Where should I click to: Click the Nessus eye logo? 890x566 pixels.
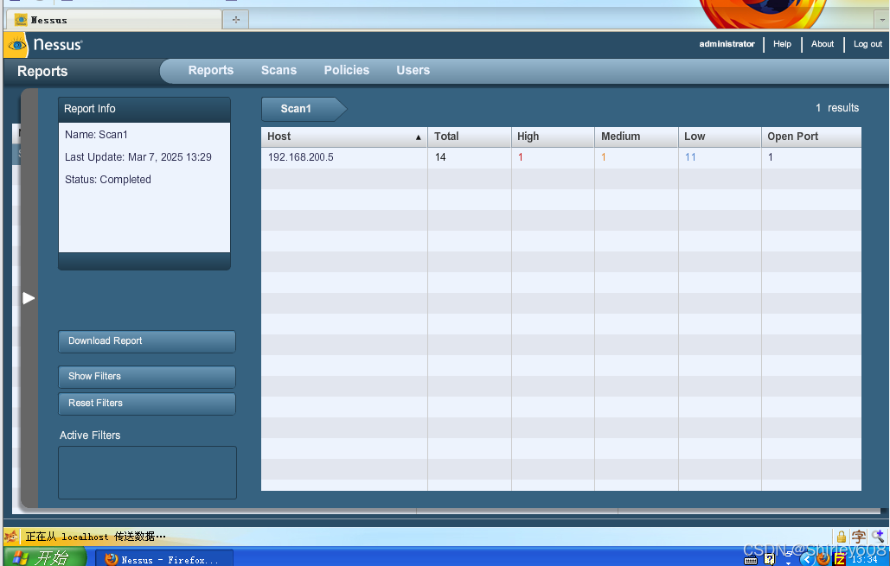pyautogui.click(x=16, y=45)
